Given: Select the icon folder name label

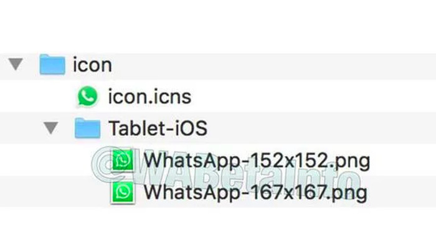Looking at the screenshot, I should 92,65.
